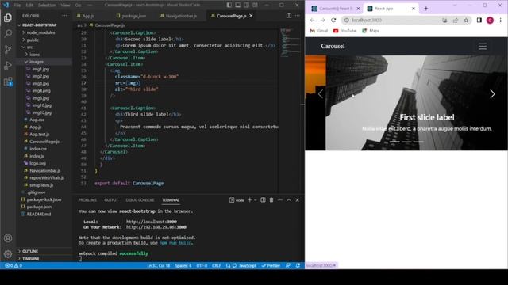Screen dimensions: 508x285
Task: Expand the Outline section
Action: pos(30,251)
